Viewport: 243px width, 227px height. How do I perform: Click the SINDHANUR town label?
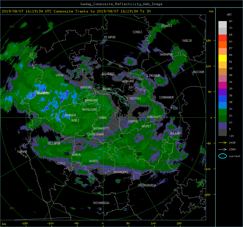coord(166,97)
